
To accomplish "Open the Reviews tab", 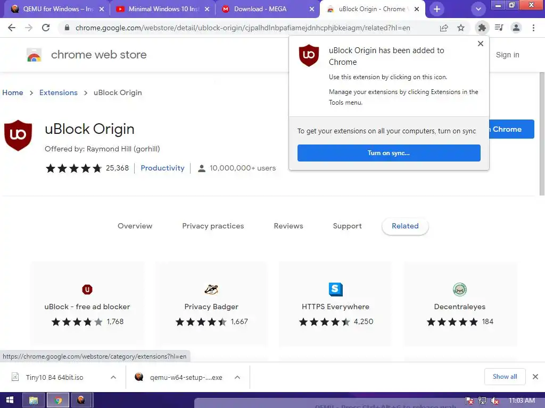I will point(288,226).
